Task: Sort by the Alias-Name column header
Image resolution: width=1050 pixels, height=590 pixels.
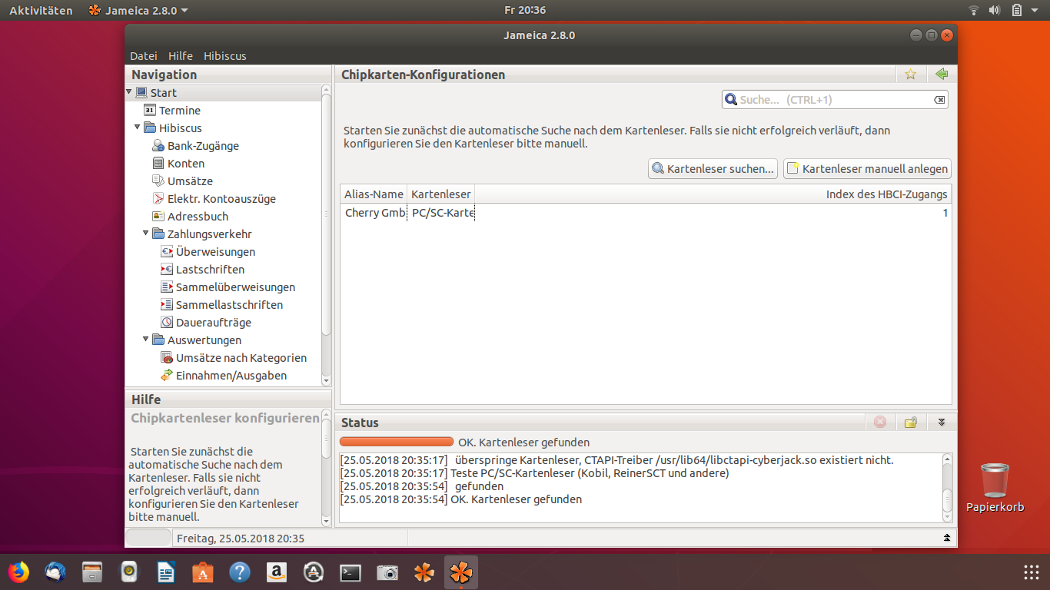Action: tap(374, 194)
